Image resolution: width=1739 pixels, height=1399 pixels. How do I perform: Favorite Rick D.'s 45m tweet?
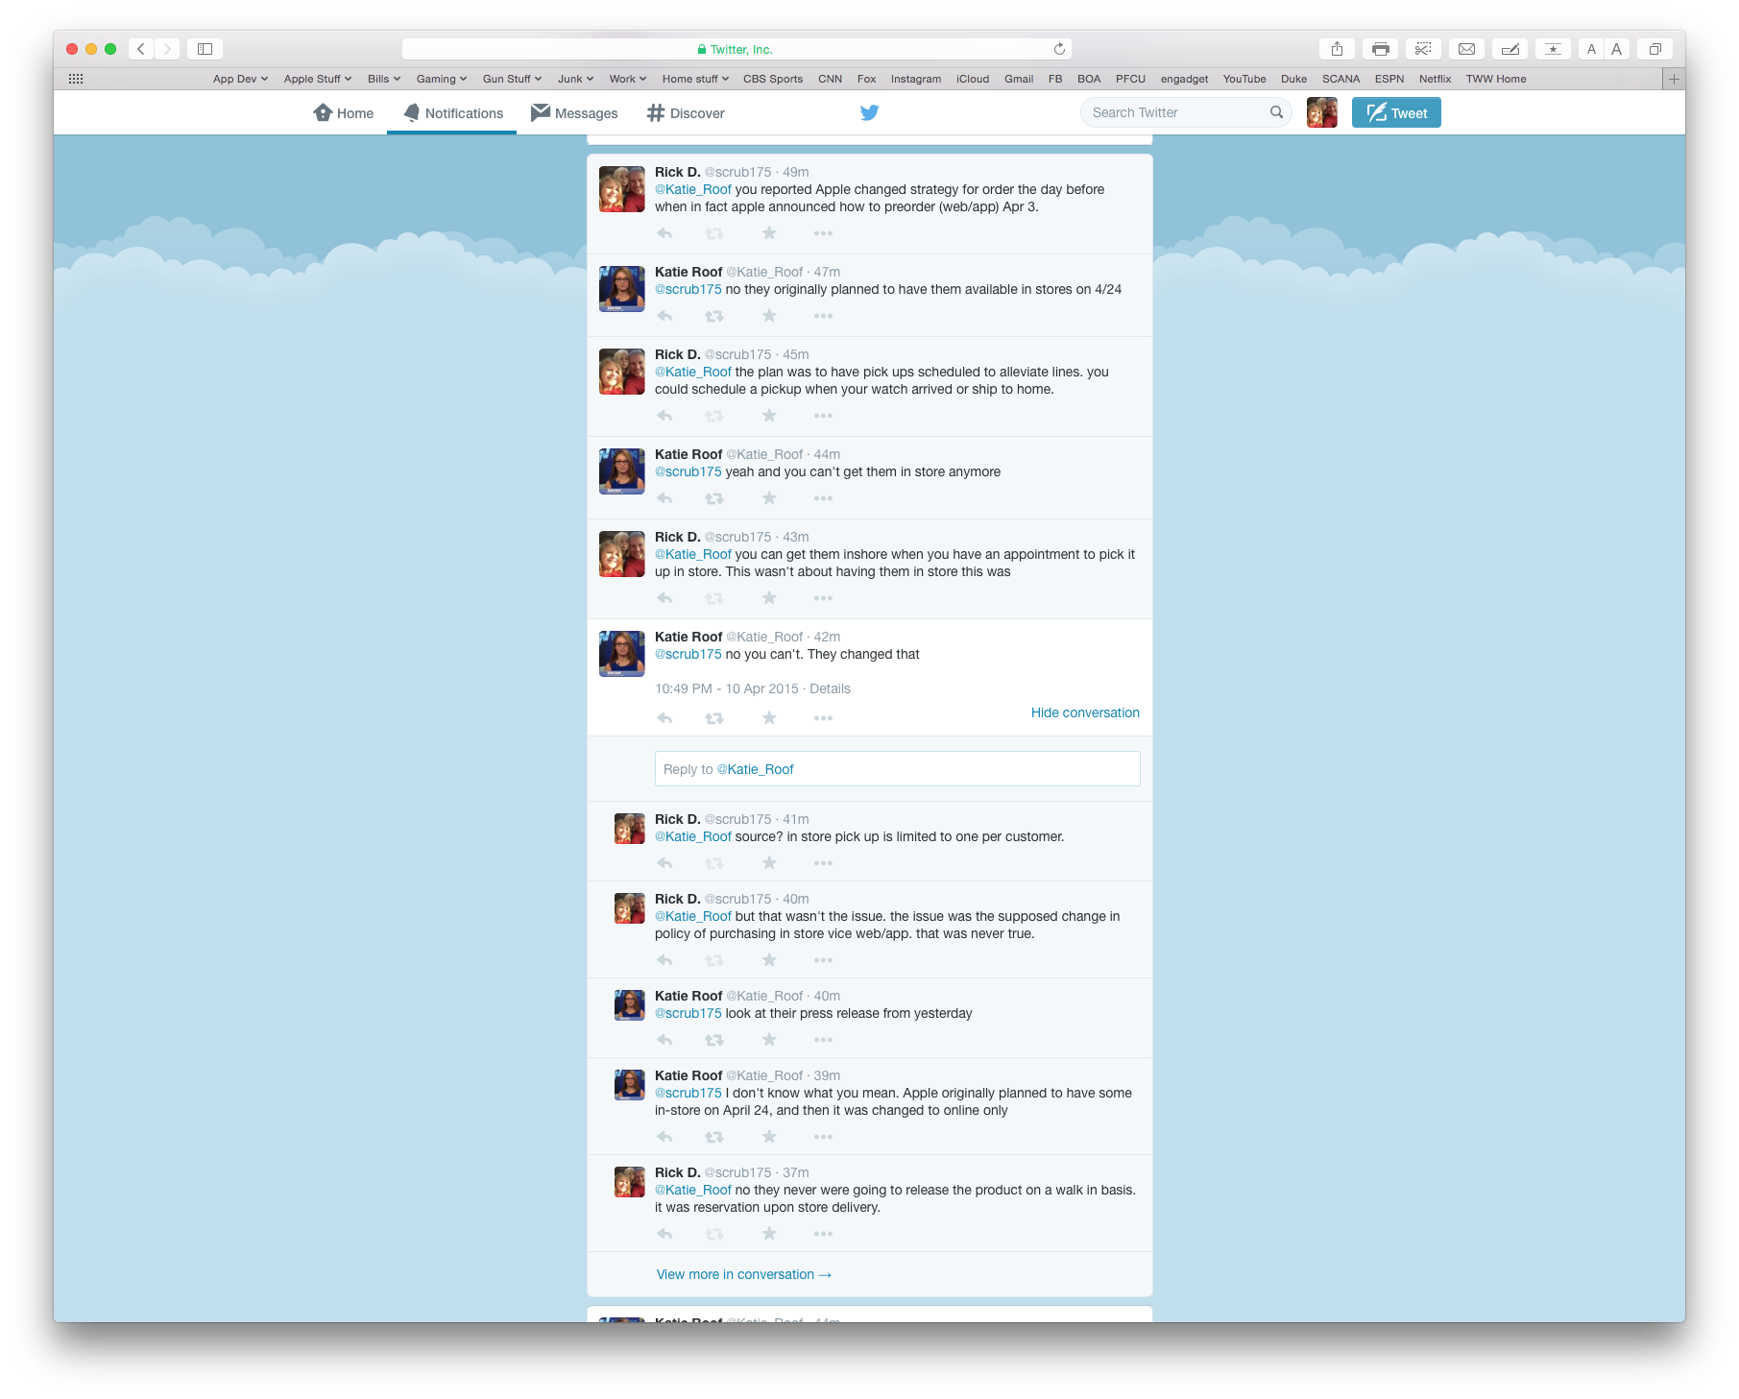(x=769, y=416)
